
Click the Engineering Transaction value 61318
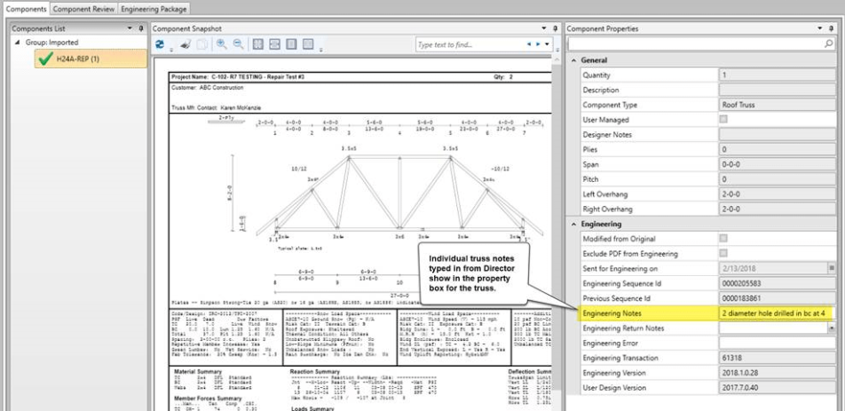pos(778,358)
